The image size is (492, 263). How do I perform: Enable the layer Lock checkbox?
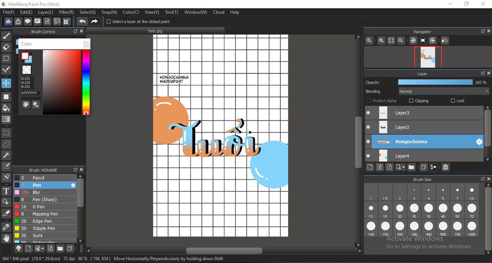point(453,101)
